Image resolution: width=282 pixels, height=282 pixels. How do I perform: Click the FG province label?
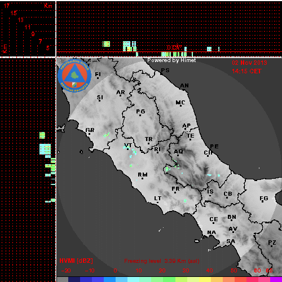pos(264,198)
